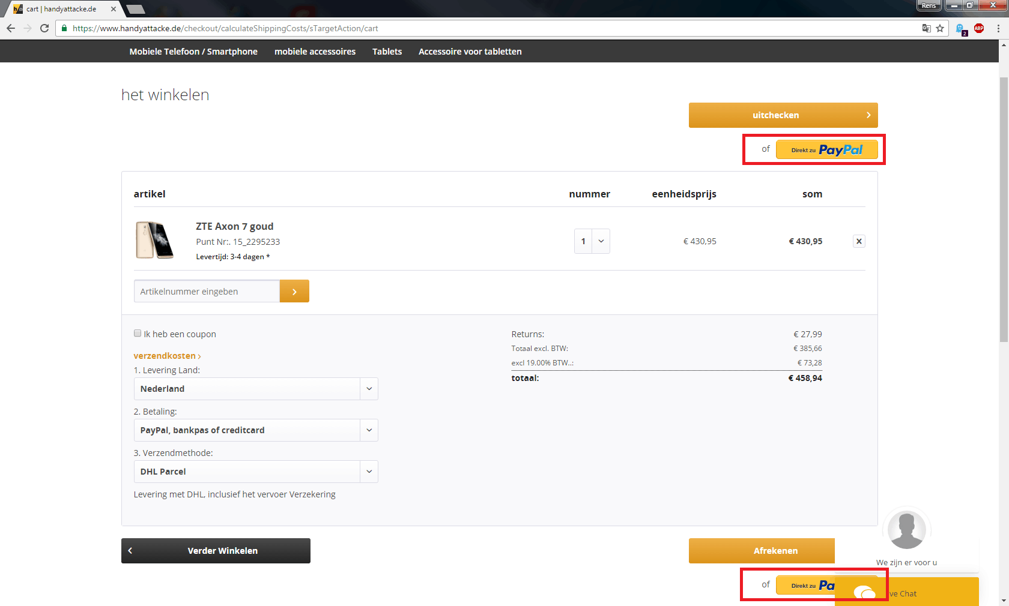Click the Verder Winkelen button

click(x=216, y=551)
